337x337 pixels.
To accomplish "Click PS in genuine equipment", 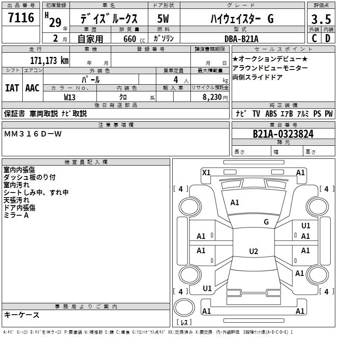I will (317, 113).
